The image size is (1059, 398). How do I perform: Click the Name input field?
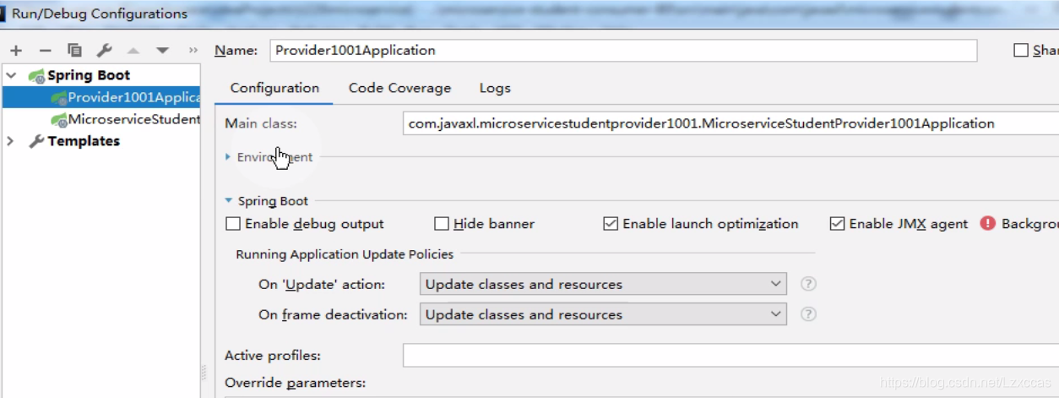click(x=623, y=50)
